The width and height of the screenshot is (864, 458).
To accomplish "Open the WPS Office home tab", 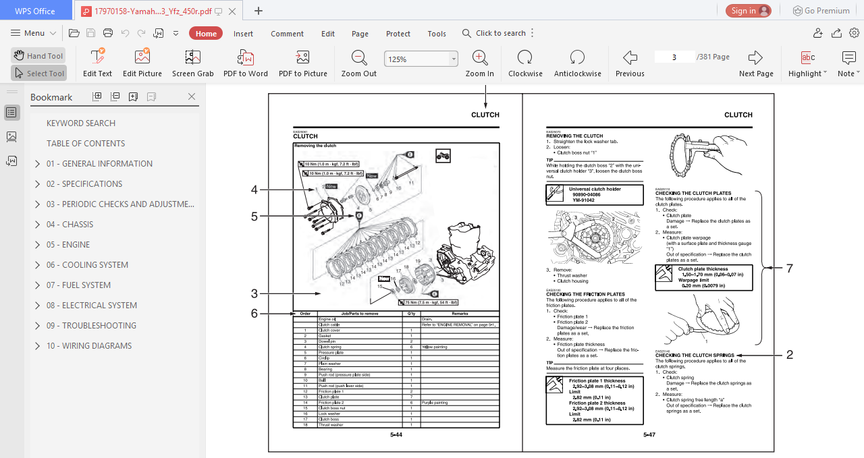I will pos(36,11).
